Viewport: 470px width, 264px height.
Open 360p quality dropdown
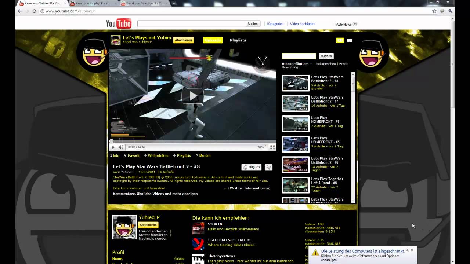point(262,147)
